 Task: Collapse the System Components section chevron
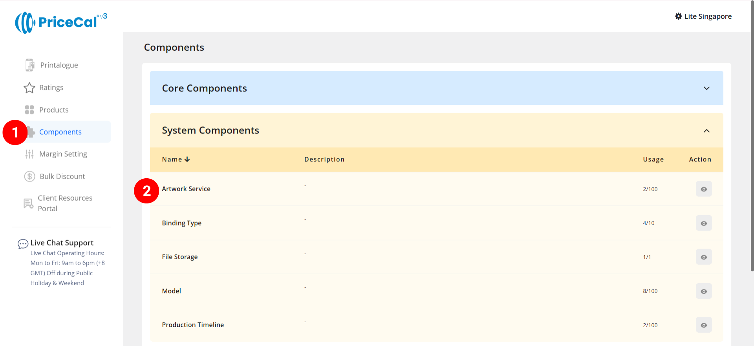point(706,131)
